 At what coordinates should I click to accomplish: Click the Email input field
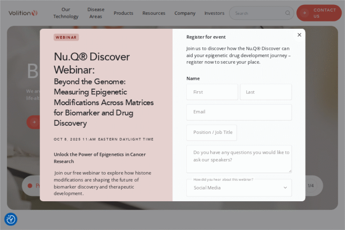point(239,112)
